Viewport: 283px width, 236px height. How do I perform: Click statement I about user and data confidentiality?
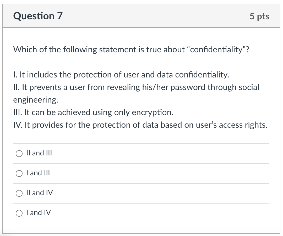(x=121, y=75)
